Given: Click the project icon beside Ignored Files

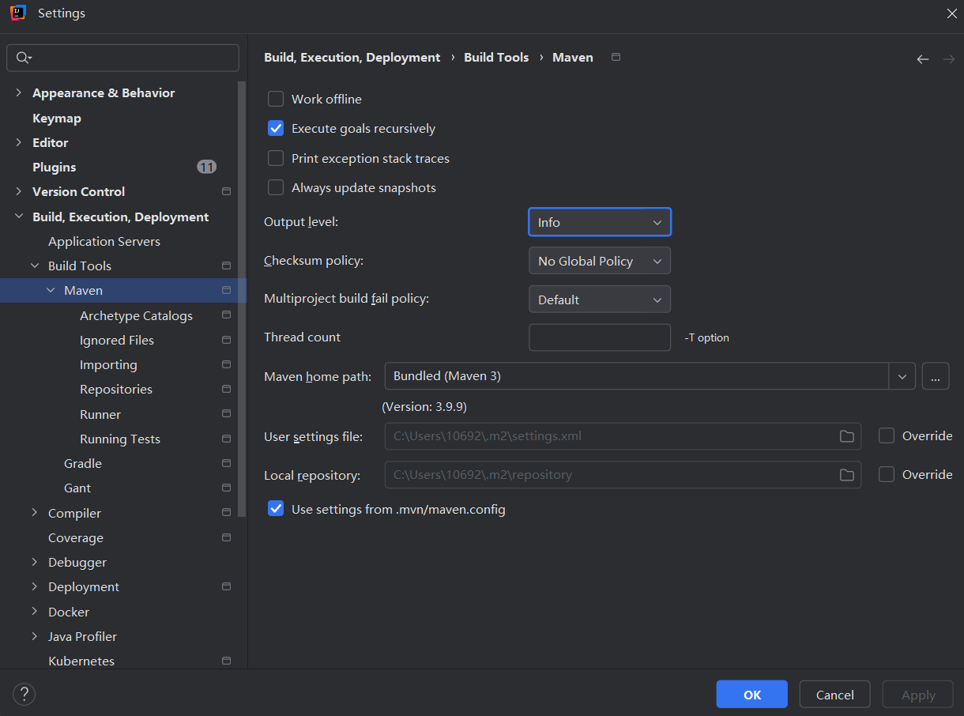Looking at the screenshot, I should [x=226, y=340].
